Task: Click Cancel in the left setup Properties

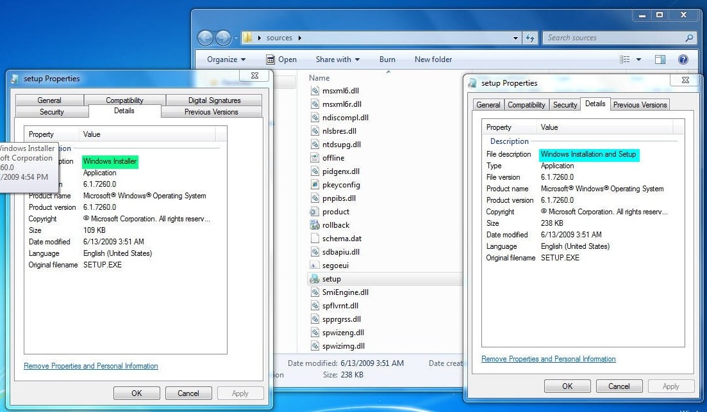Action: click(188, 393)
